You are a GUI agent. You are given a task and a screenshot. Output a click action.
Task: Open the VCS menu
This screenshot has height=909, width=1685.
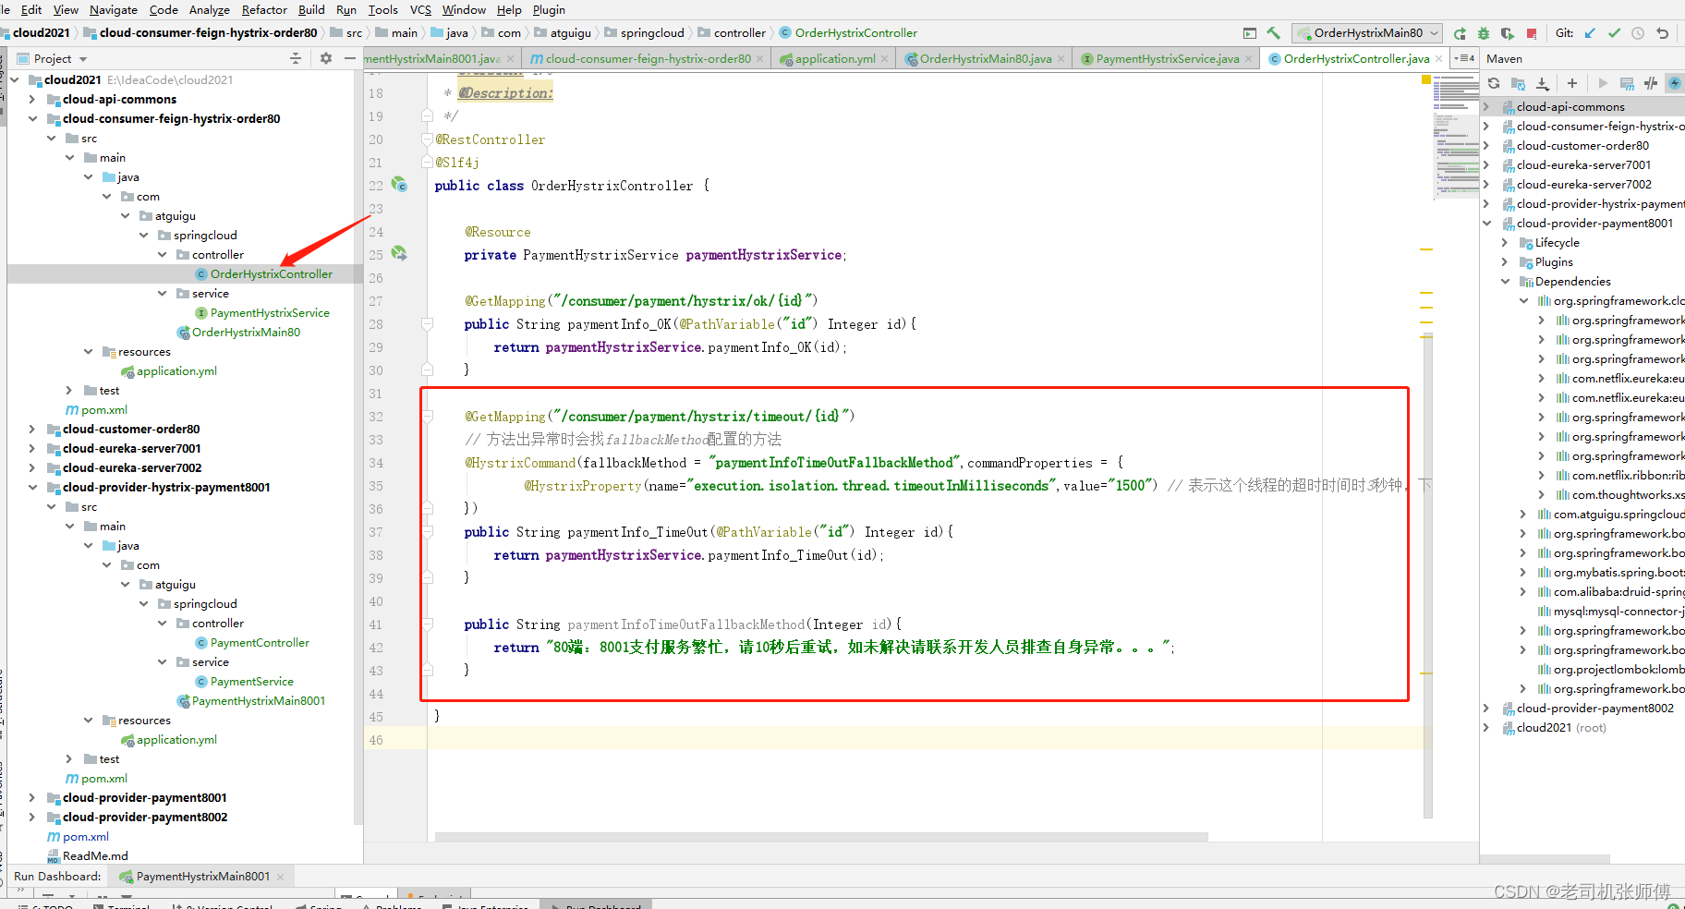(420, 9)
